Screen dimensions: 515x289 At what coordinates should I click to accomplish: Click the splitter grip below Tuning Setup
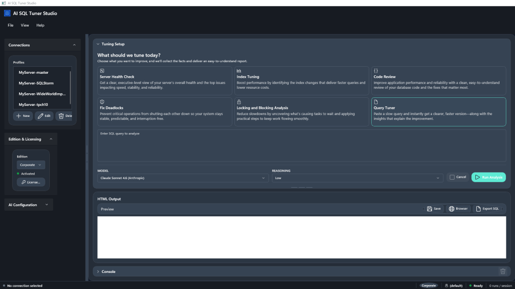click(x=302, y=188)
